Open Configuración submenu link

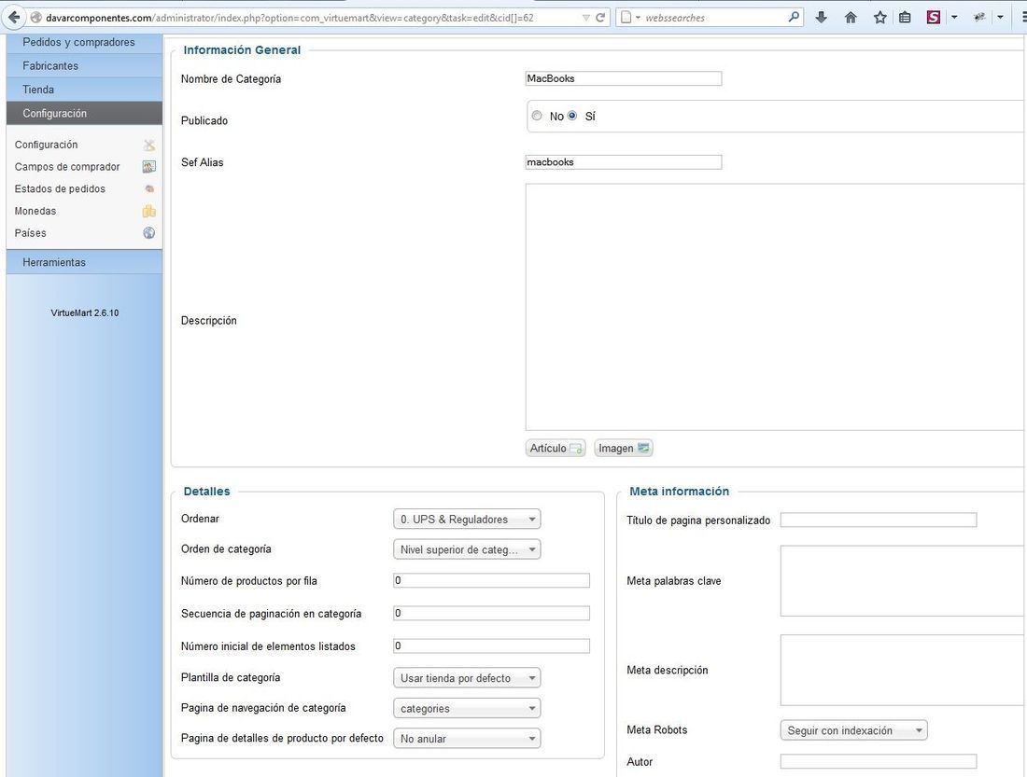[x=46, y=145]
